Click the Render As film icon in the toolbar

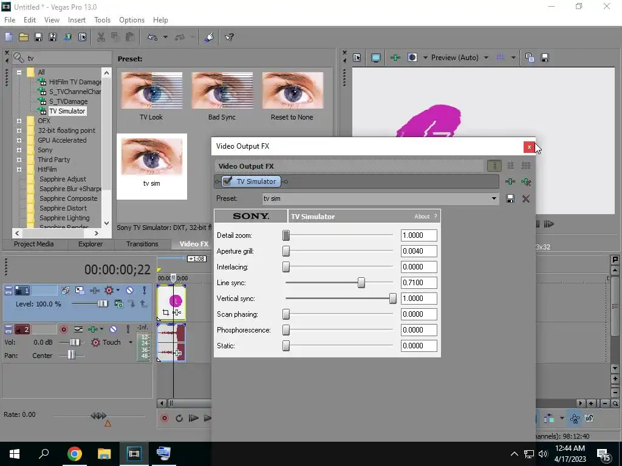67,37
